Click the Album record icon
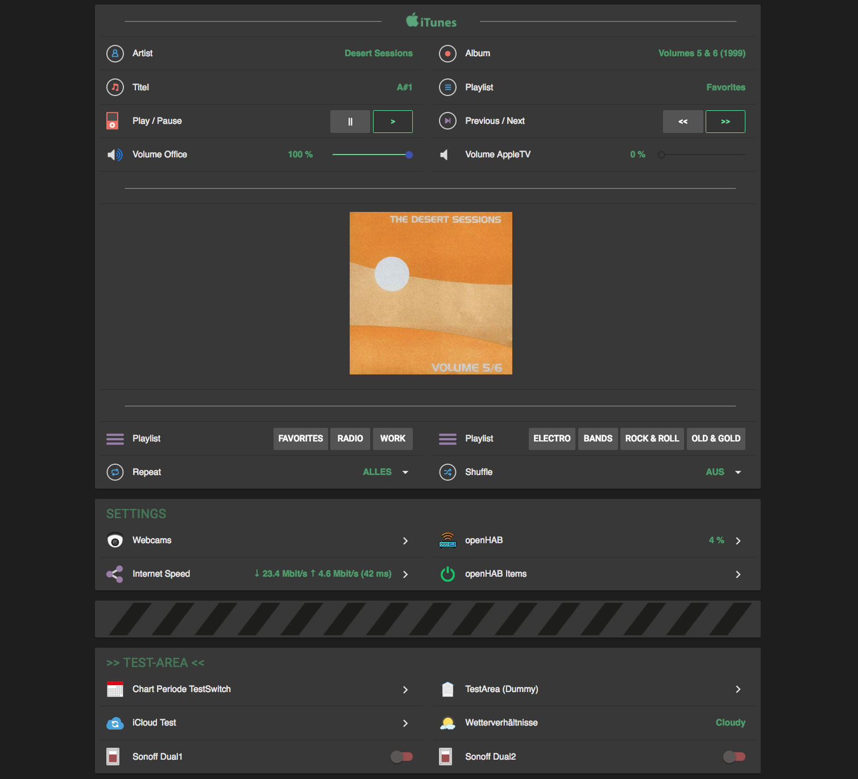This screenshot has width=858, height=779. click(447, 53)
